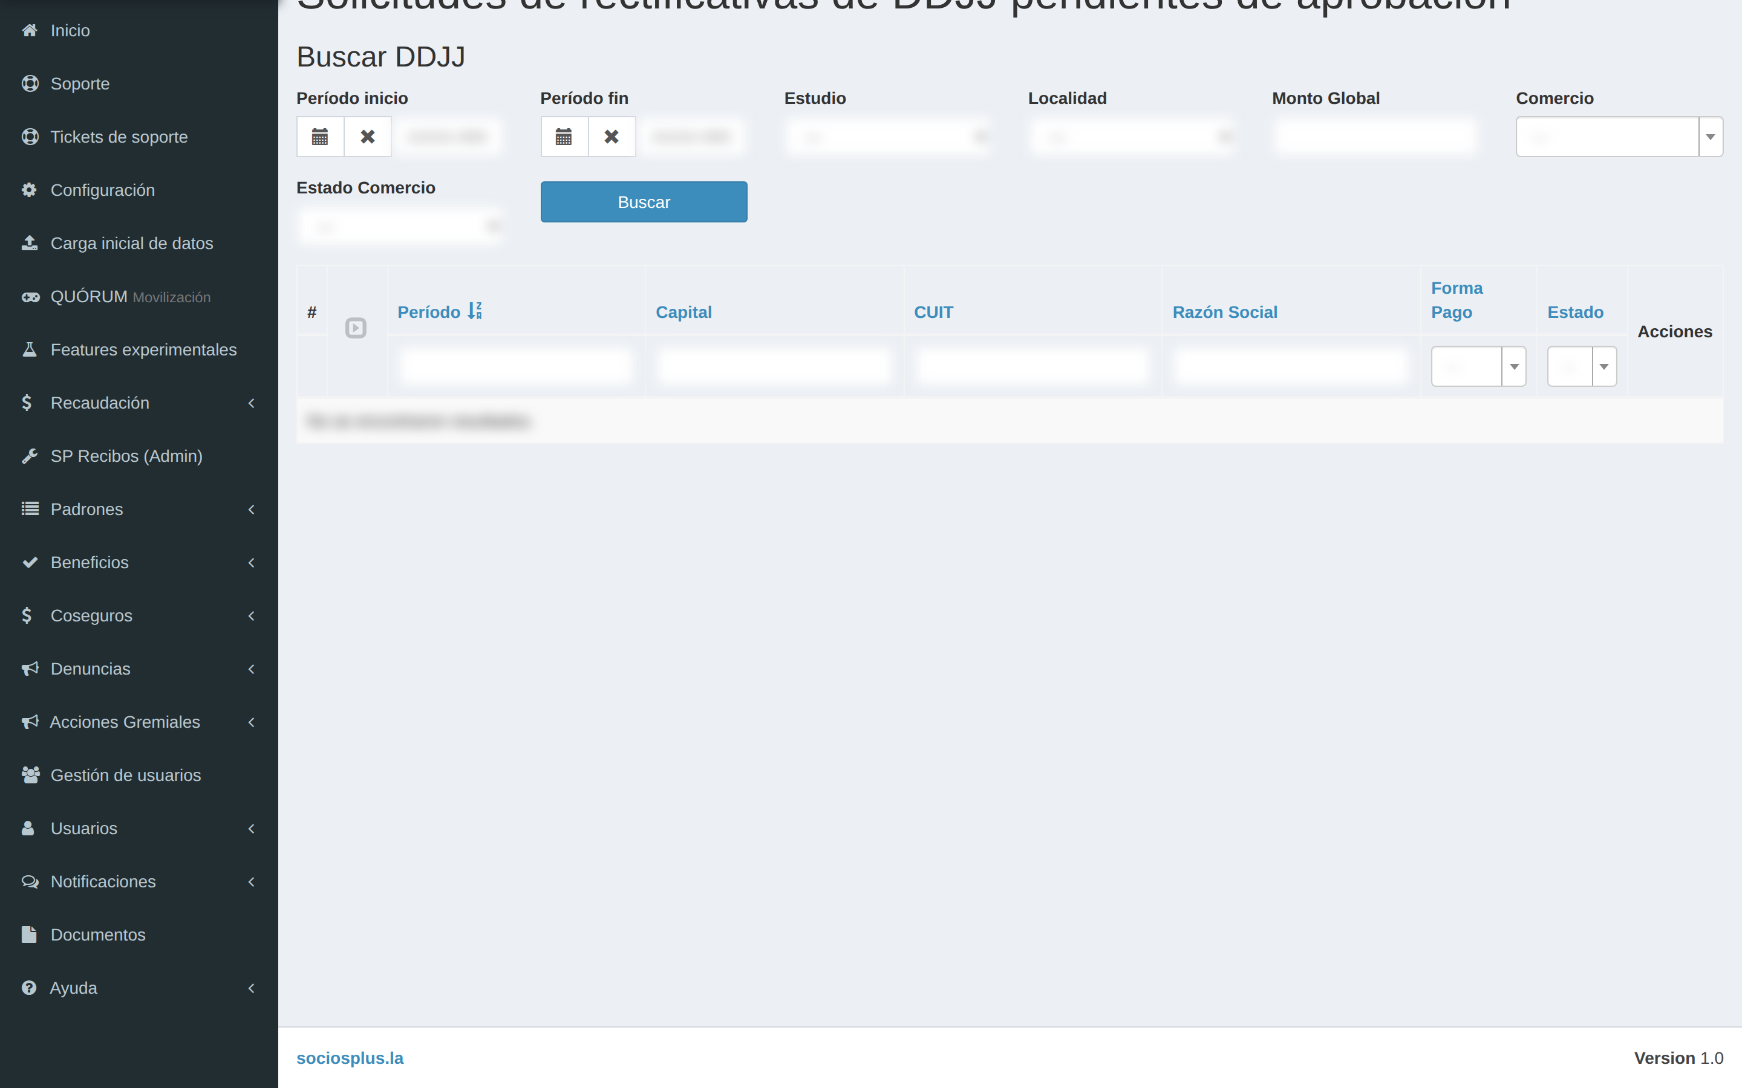Focus the Razón Social column filter field

click(1291, 366)
